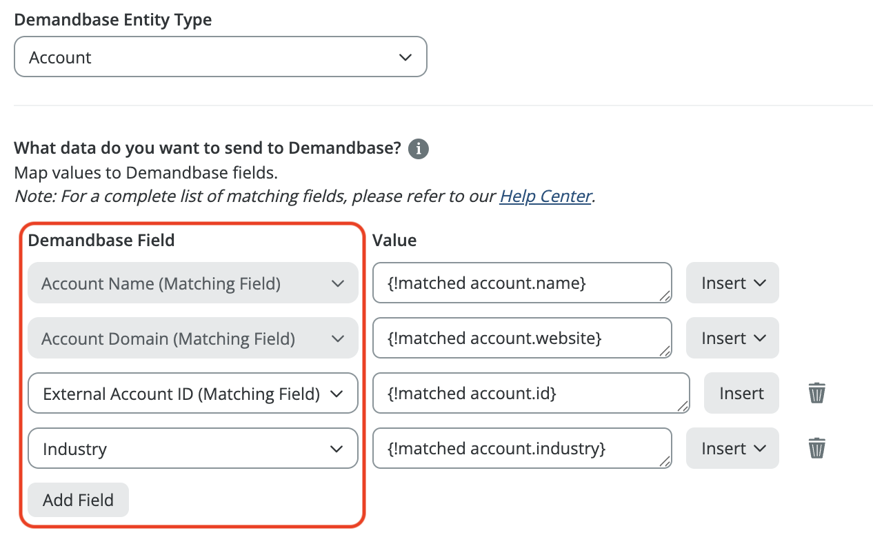Screen dimensions: 873x535
Task: Focus the account.industry value text field
Action: [521, 448]
